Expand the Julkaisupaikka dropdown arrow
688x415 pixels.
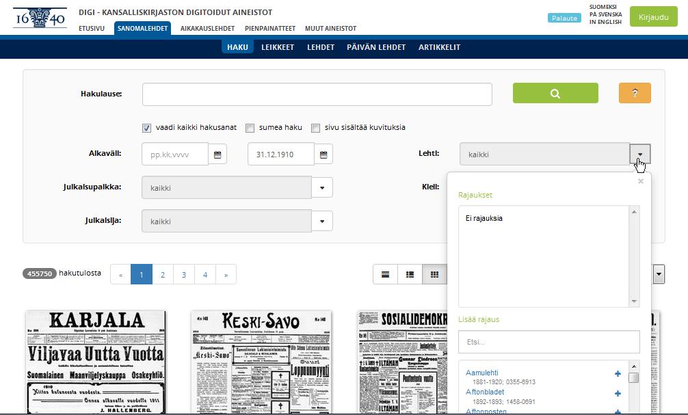click(322, 188)
